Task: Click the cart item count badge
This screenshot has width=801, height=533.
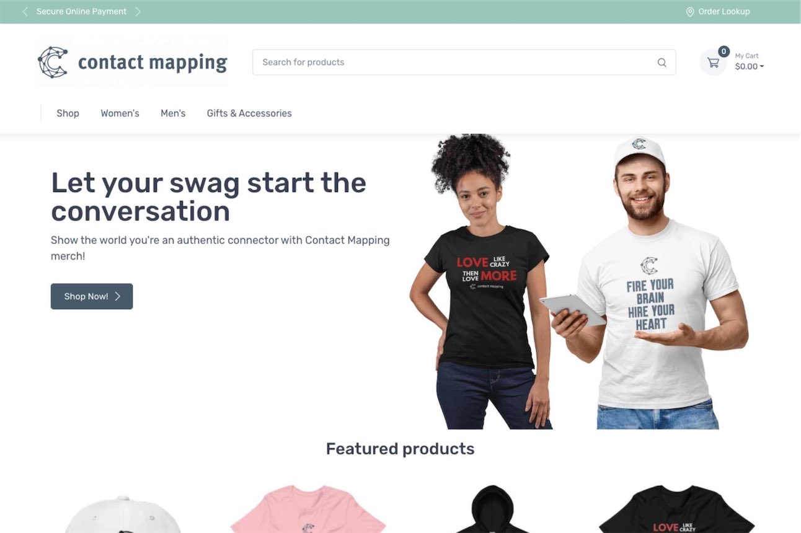Action: (x=724, y=51)
